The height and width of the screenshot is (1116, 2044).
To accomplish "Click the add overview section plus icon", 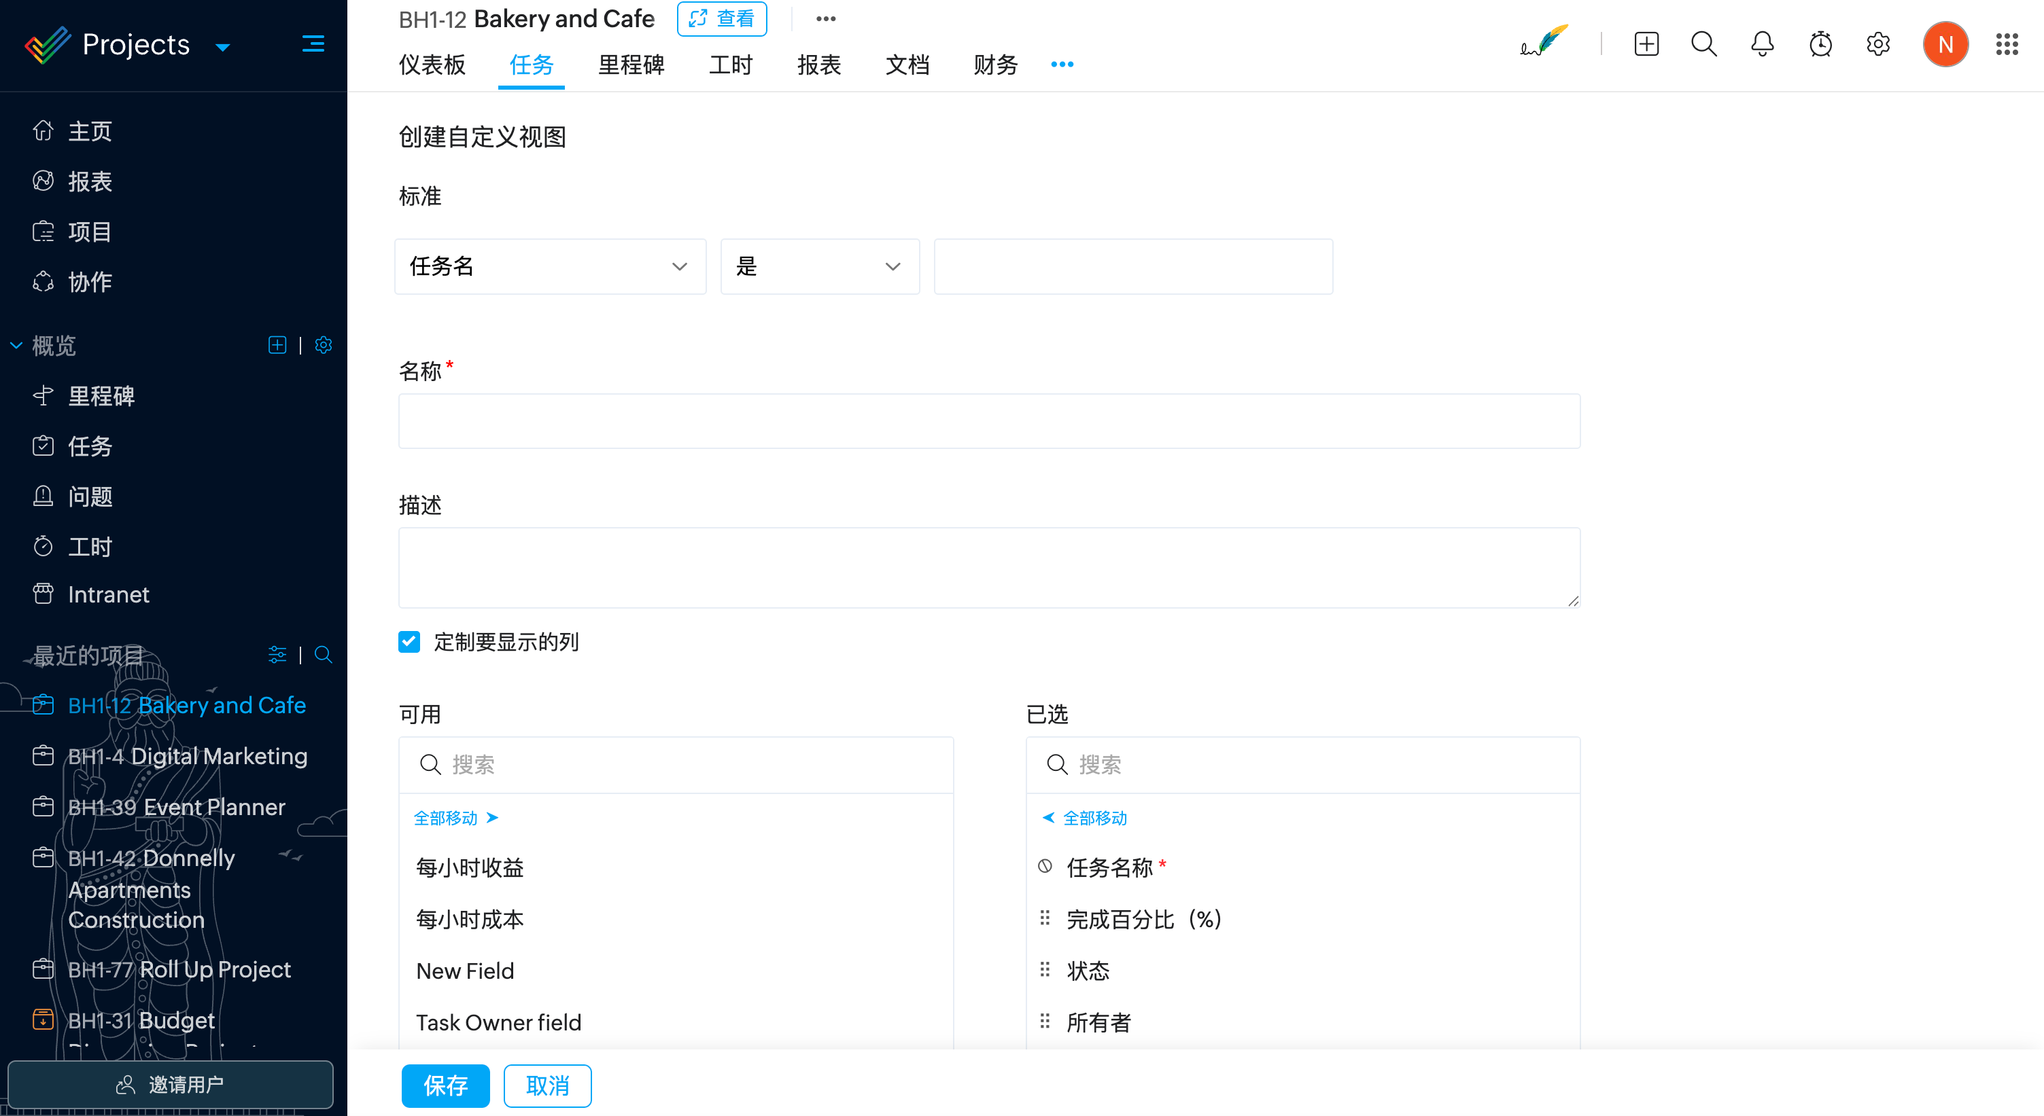I will tap(277, 345).
